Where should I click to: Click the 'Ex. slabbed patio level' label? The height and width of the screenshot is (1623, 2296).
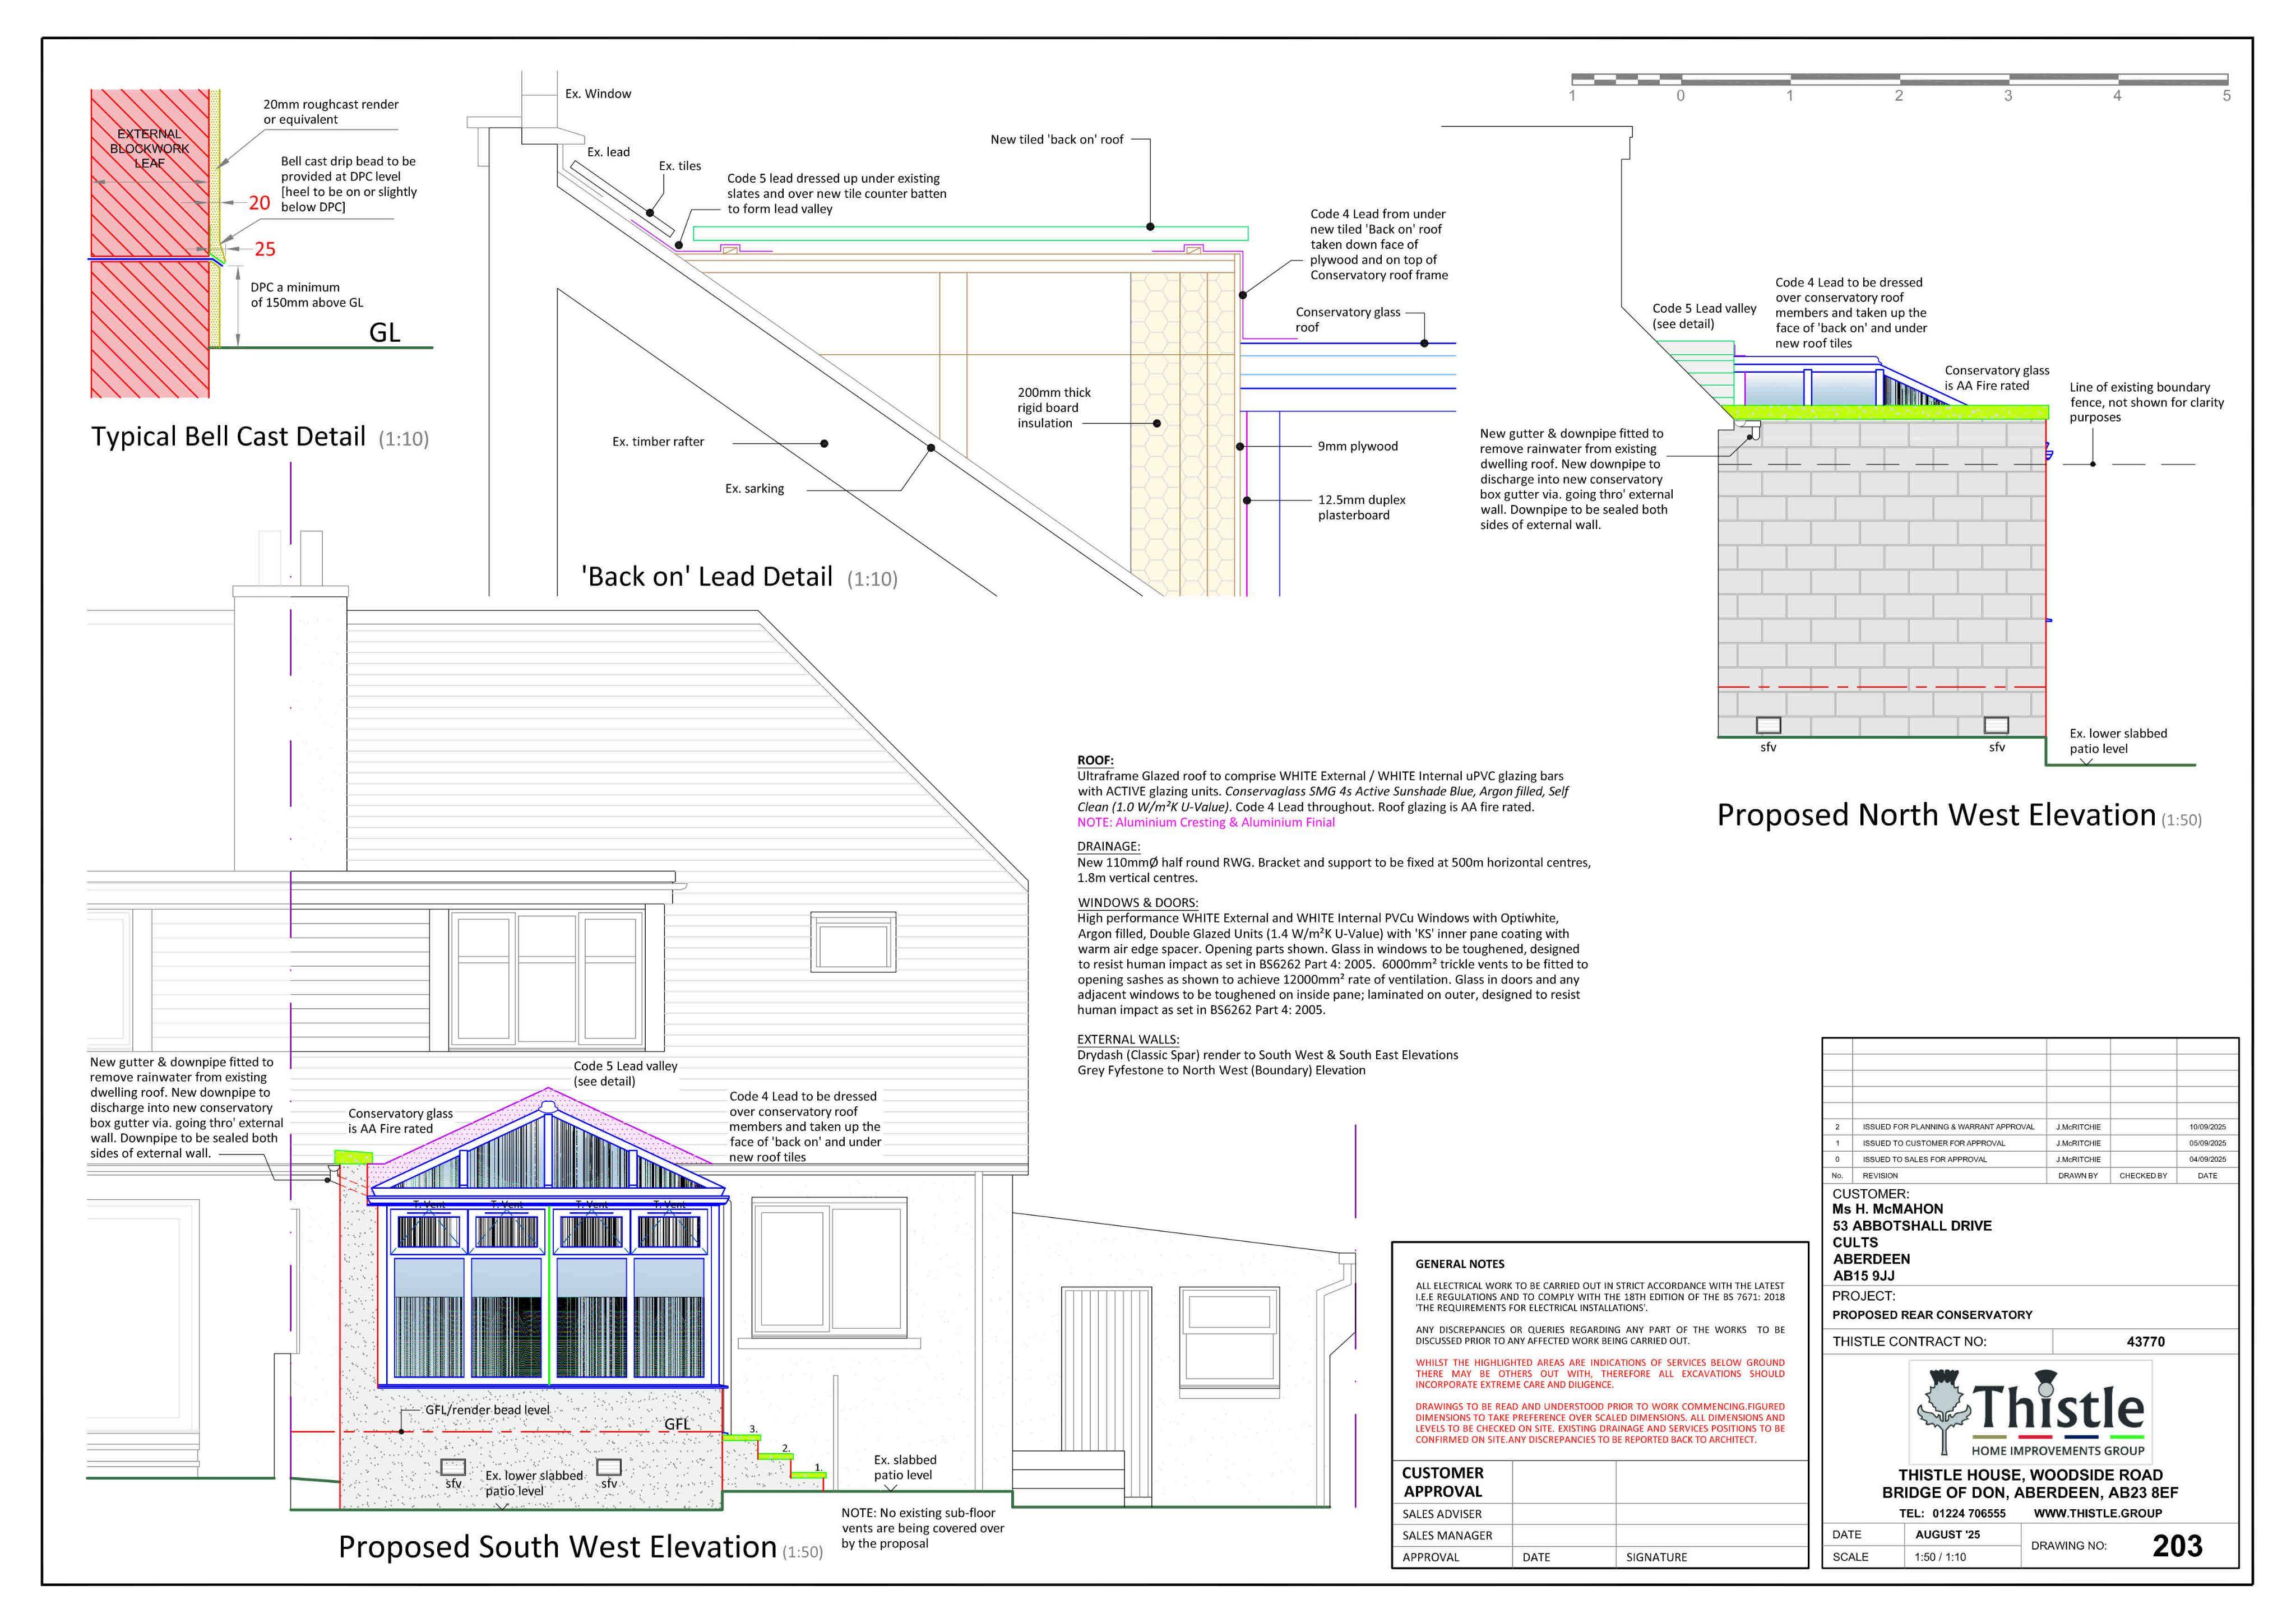[x=904, y=1467]
